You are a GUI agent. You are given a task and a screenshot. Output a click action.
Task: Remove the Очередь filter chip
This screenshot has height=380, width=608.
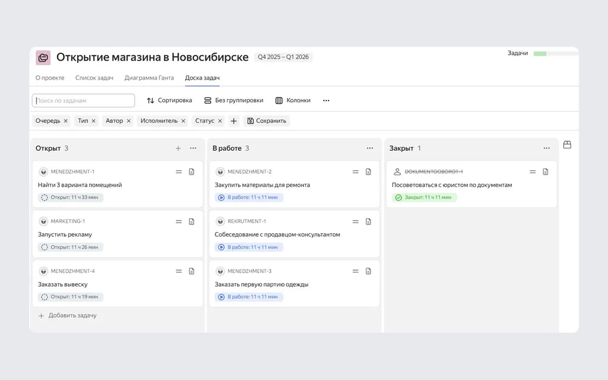click(x=65, y=121)
